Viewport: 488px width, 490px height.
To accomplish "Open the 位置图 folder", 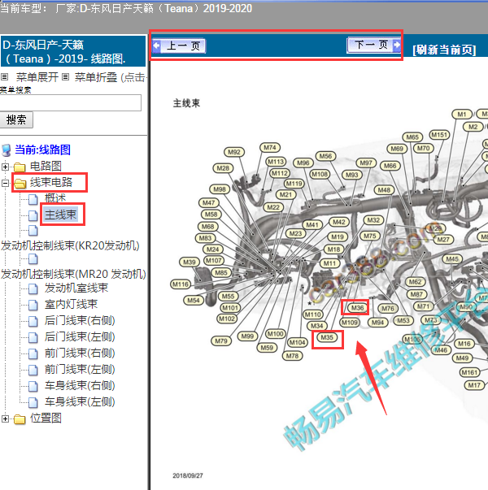I will (46, 418).
